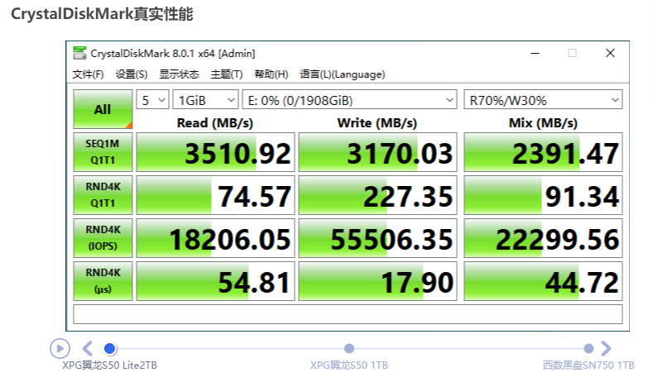
Task: Go to next slide with right chevron
Action: [606, 348]
